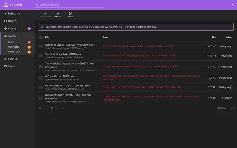Sort by the File column header
This screenshot has height=148, width=237.
pyautogui.click(x=47, y=38)
